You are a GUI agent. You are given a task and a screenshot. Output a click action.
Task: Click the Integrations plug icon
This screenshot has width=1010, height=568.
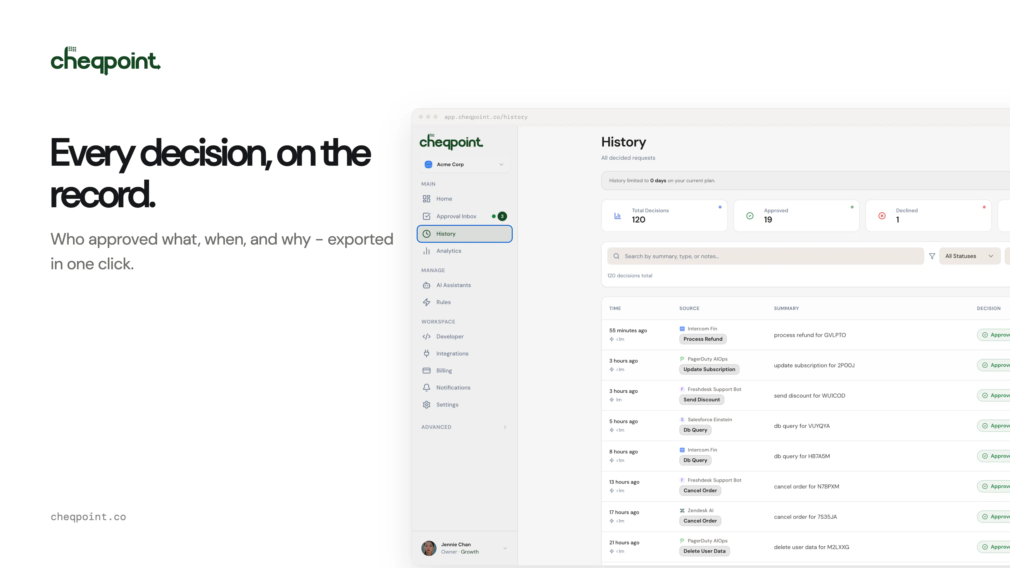tap(426, 354)
